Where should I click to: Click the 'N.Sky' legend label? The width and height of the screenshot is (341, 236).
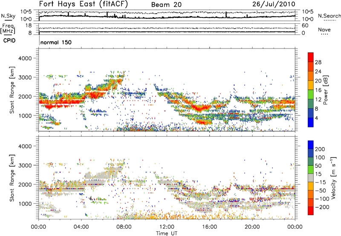(x=8, y=16)
